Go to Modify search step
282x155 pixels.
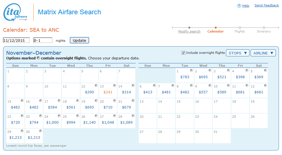(189, 31)
